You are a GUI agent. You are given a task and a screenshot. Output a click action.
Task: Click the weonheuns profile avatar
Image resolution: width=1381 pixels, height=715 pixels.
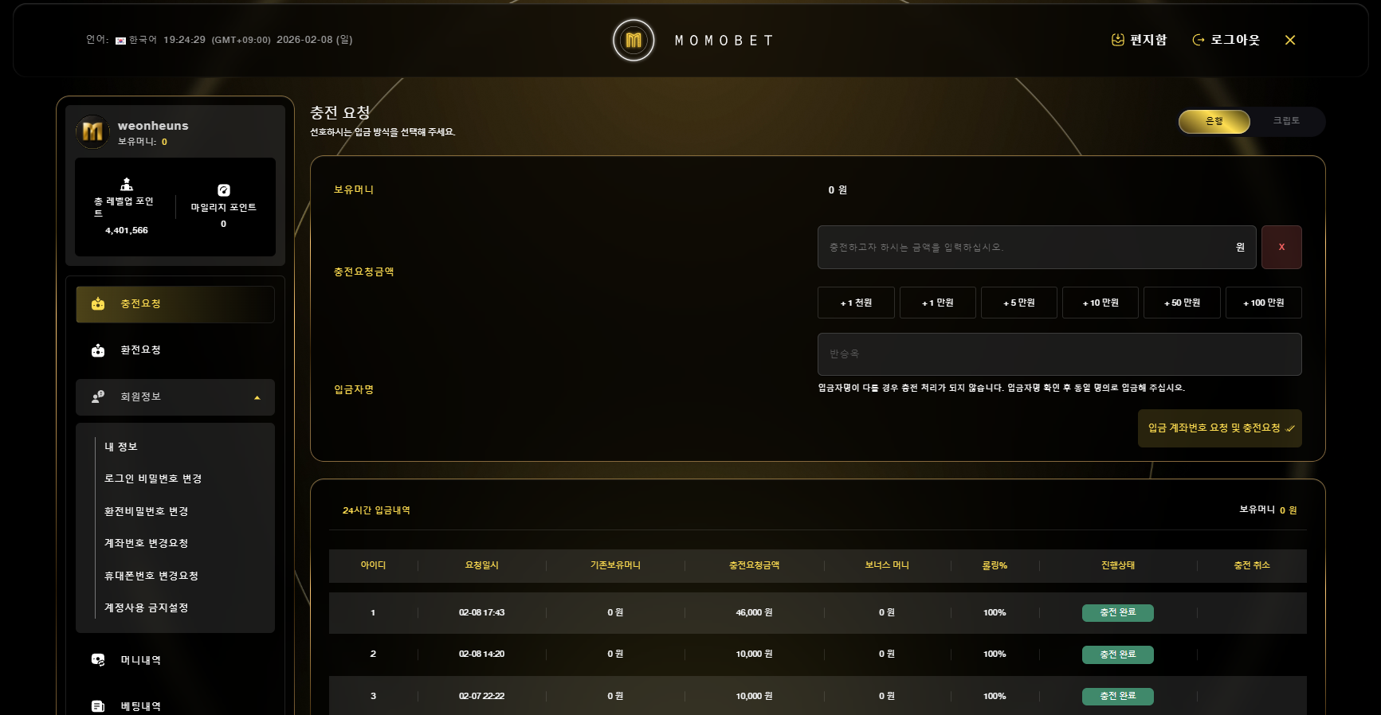coord(92,131)
